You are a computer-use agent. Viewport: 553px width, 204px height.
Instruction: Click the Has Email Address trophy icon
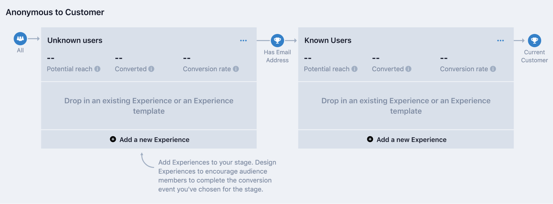tap(277, 41)
